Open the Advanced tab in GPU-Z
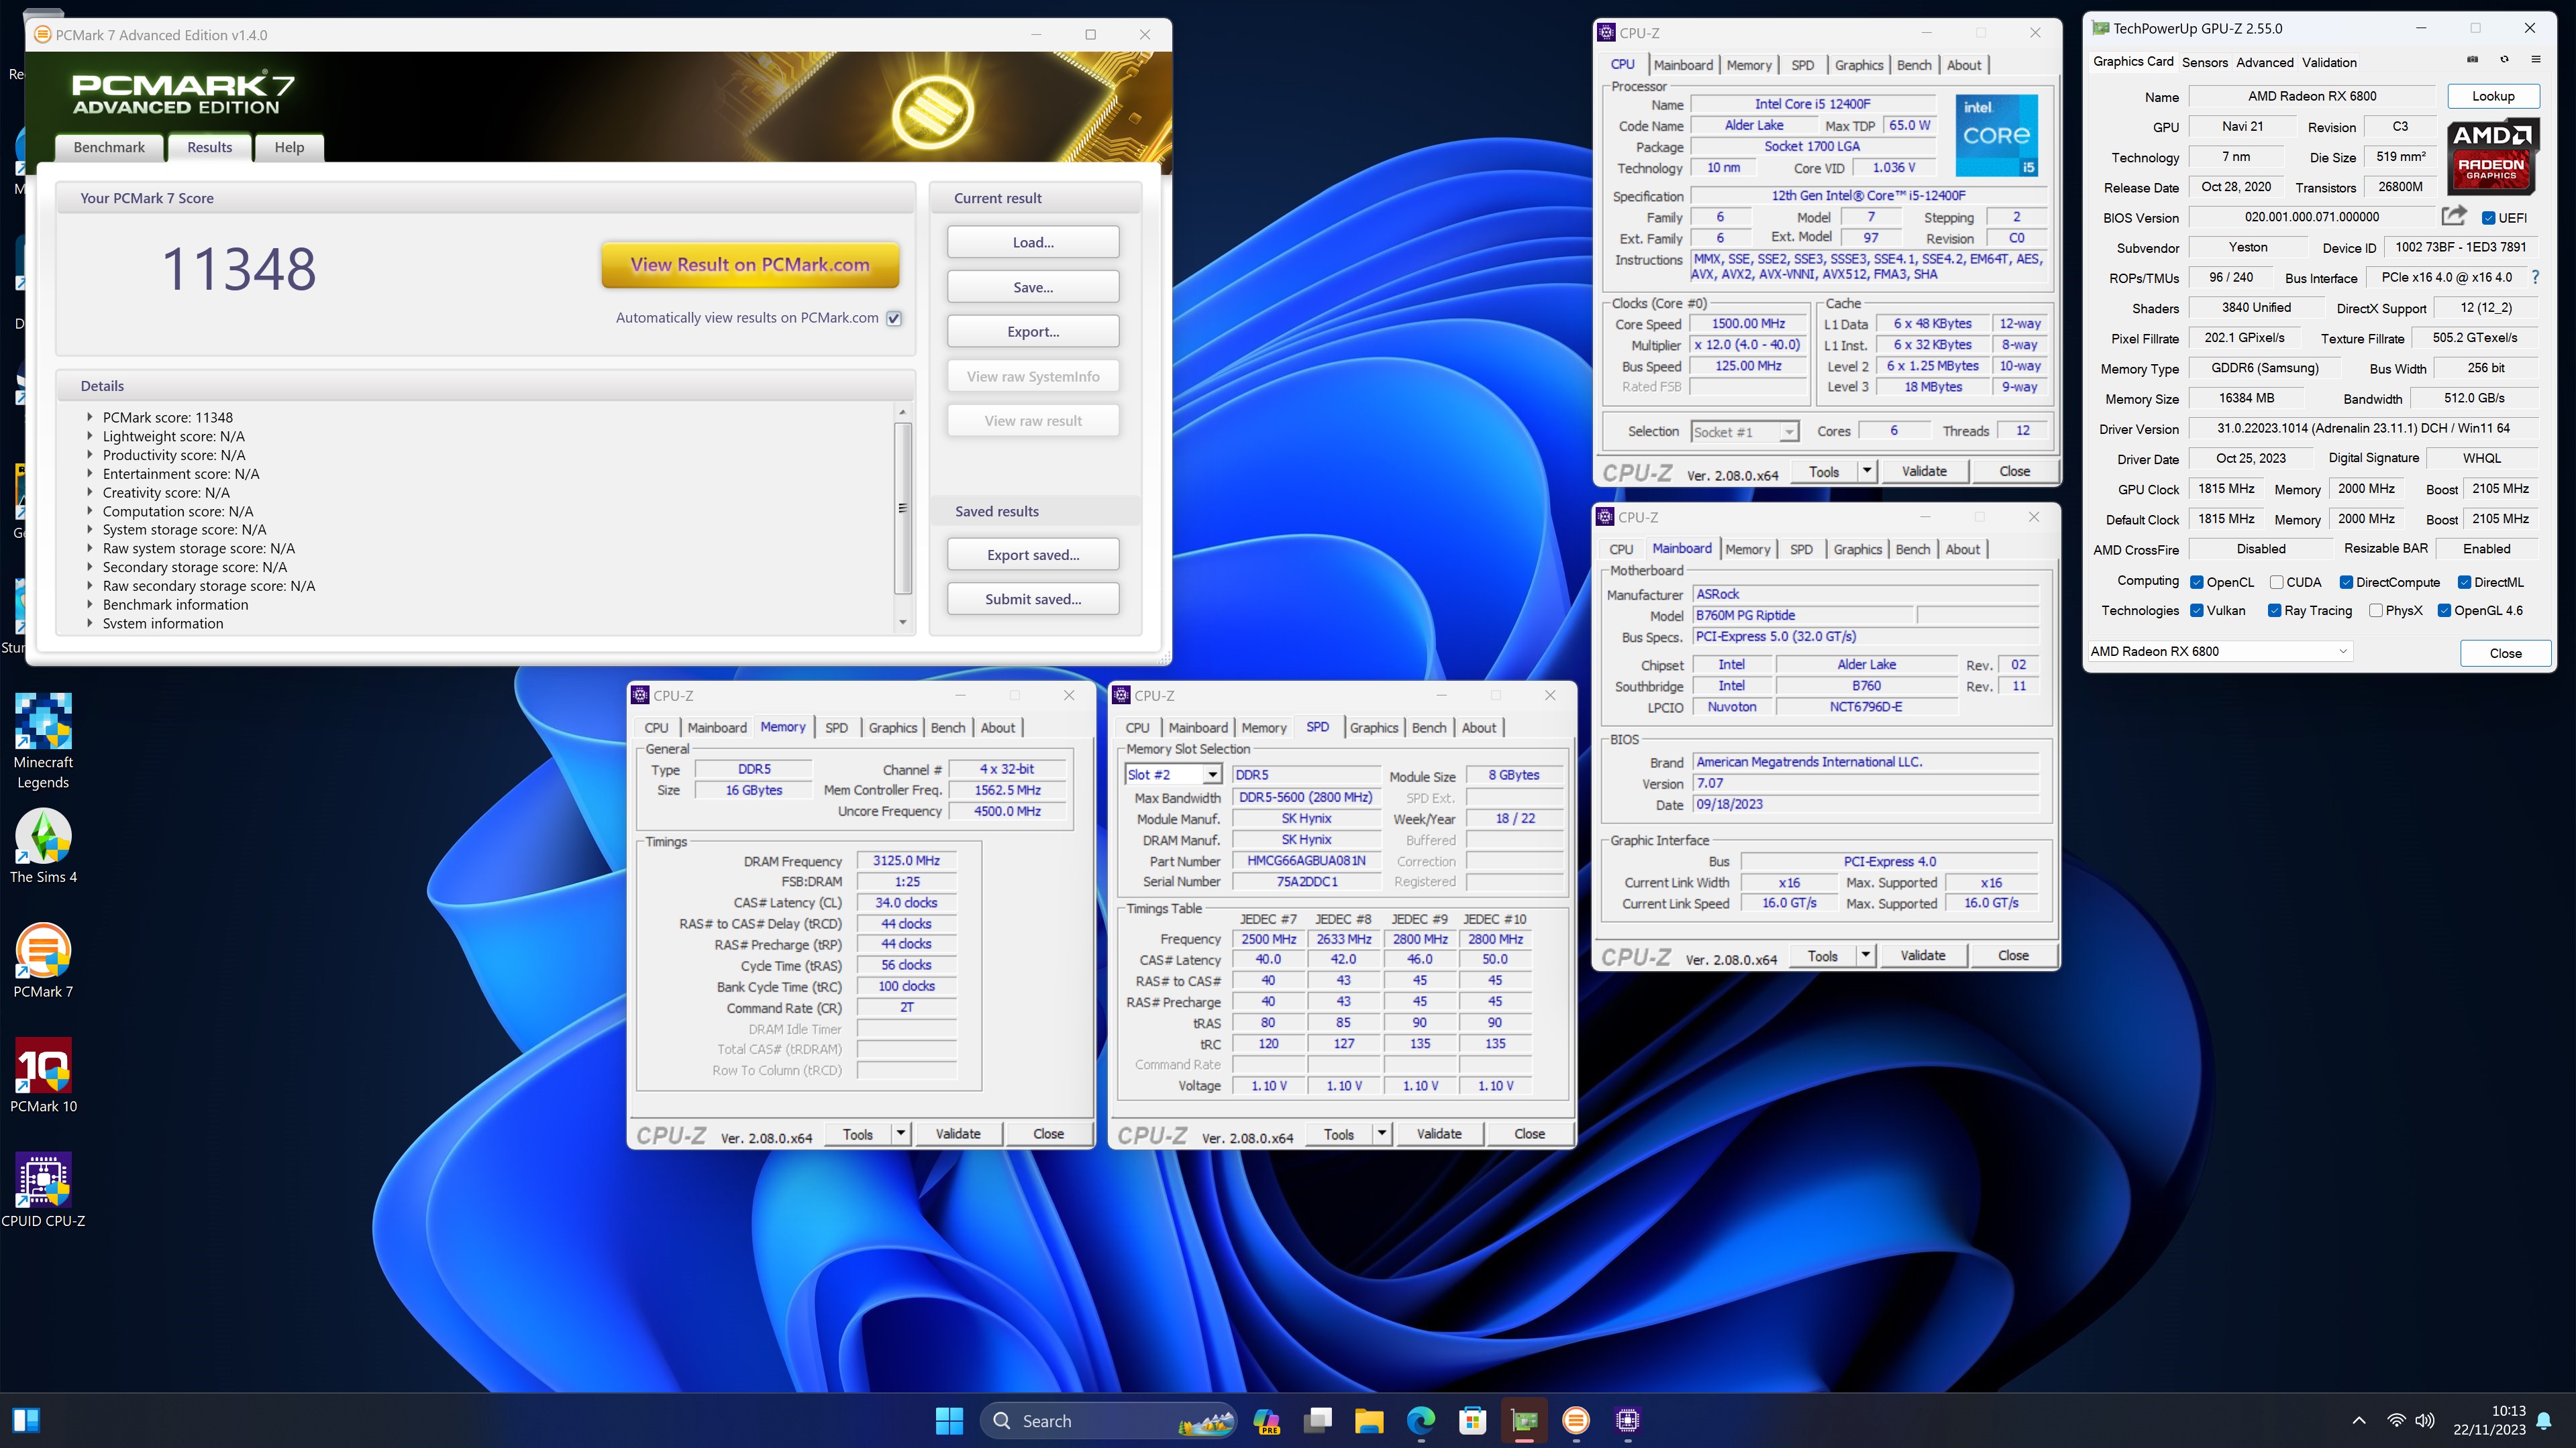 coord(2264,62)
